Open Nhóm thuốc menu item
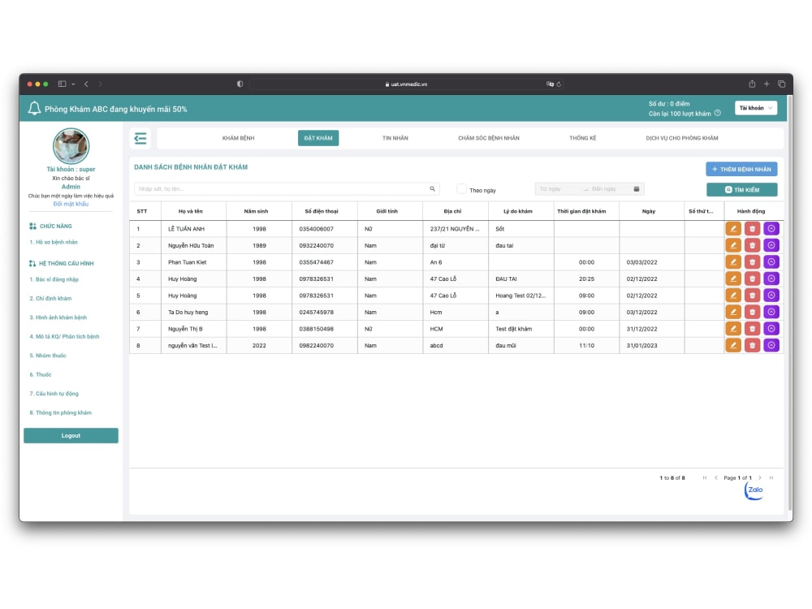This screenshot has width=812, height=609. [x=48, y=356]
